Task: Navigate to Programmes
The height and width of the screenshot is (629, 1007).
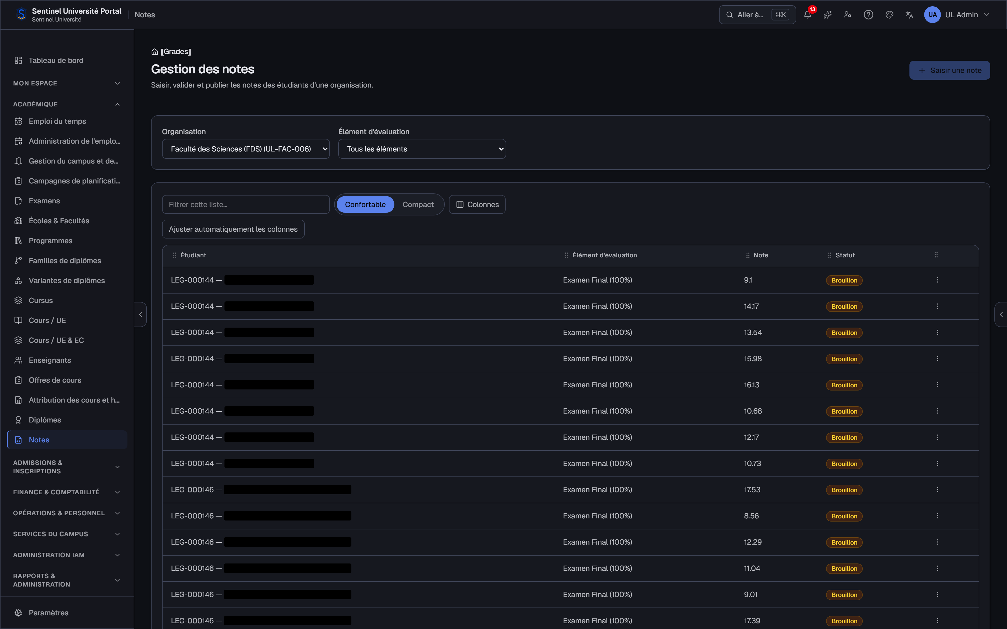Action: (x=67, y=241)
